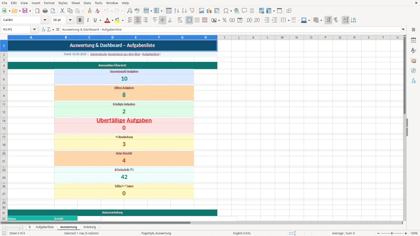Insert Comment icon
Screen dimensions: 420x236
coord(244,11)
